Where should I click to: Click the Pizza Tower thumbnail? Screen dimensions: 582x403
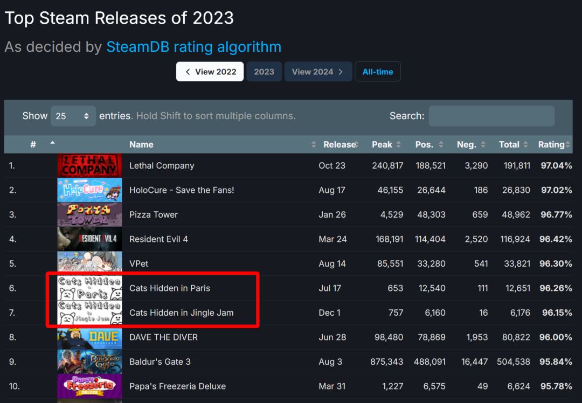click(89, 214)
